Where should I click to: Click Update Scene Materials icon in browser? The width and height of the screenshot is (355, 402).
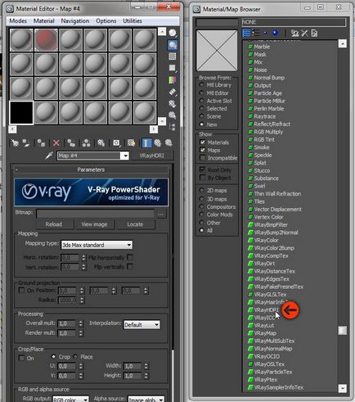click(294, 34)
